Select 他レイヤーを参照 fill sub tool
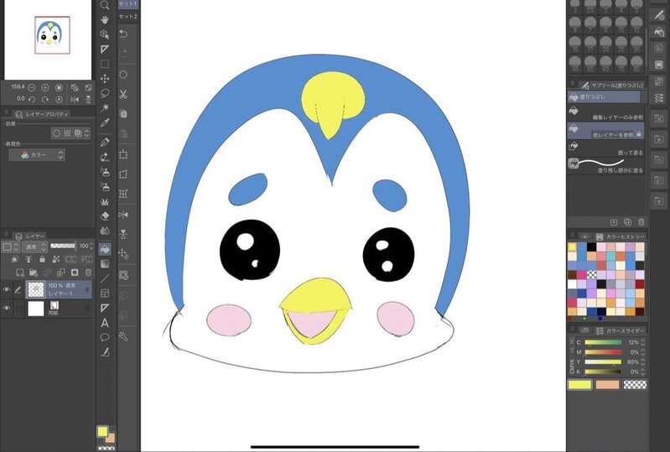The height and width of the screenshot is (452, 670). [x=606, y=131]
